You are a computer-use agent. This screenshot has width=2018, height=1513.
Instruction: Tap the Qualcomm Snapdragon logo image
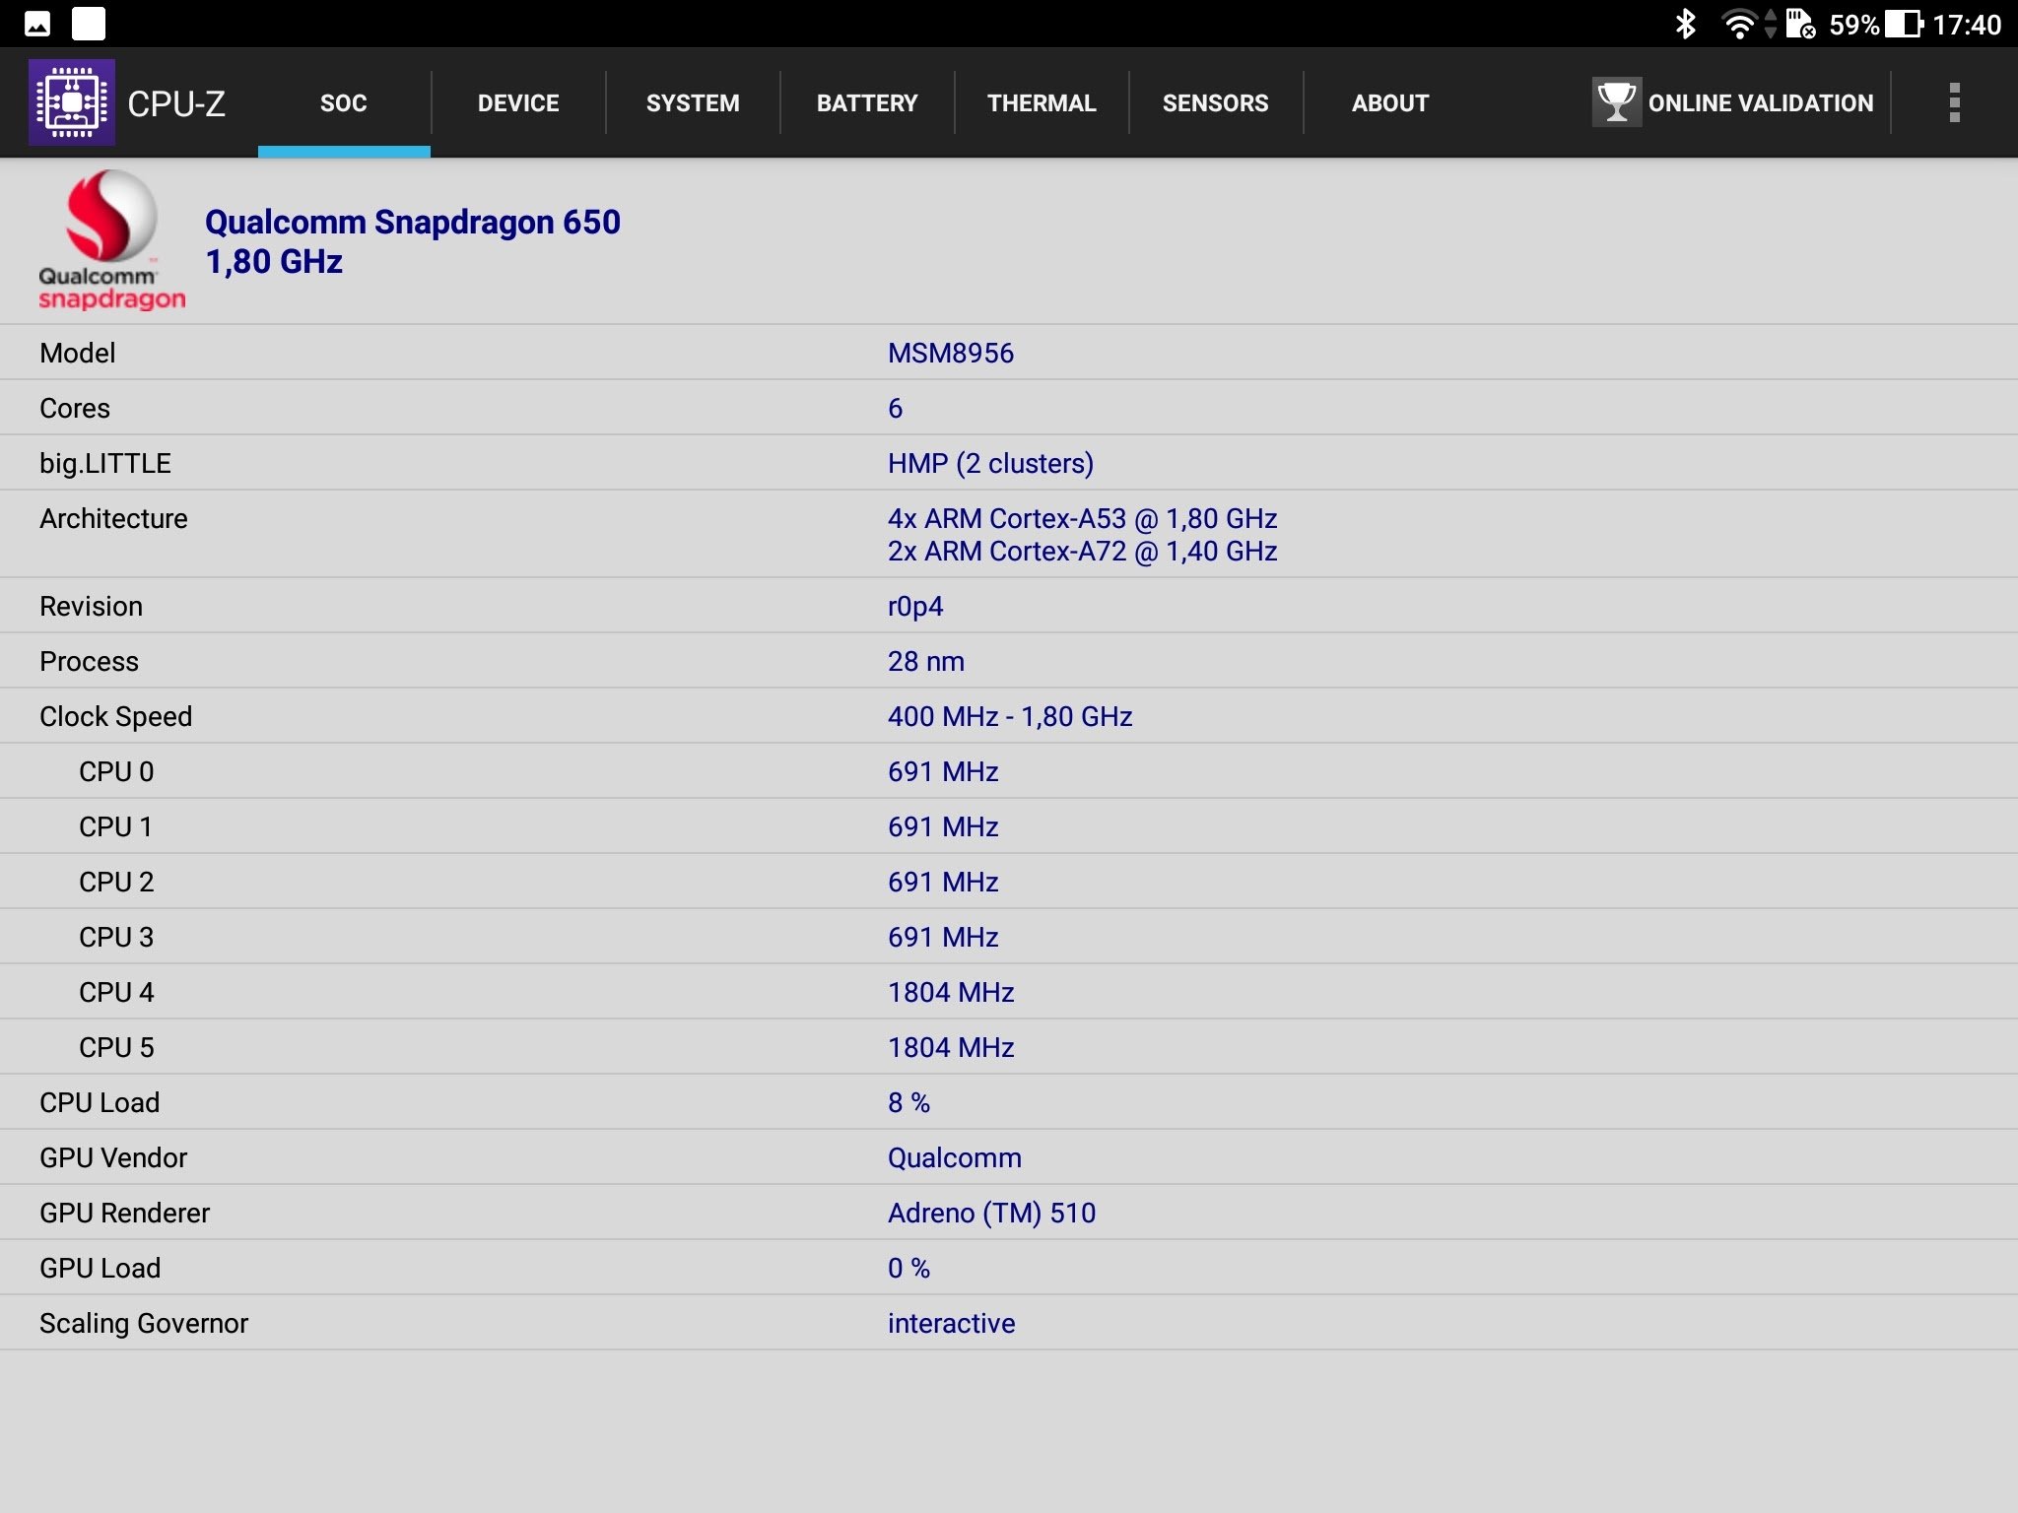(111, 240)
